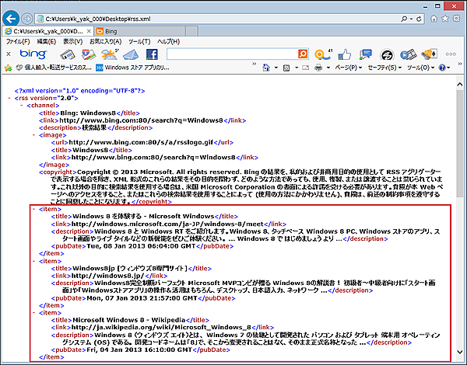Screen dimensions: 467x365
Task: Click the Back navigation arrow button
Action: click(12, 17)
